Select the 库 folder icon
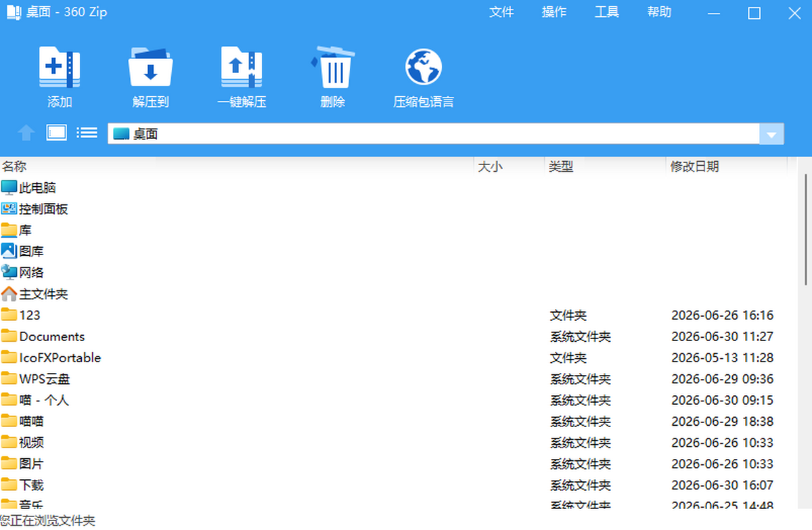Viewport: 812px width, 530px height. pos(9,230)
